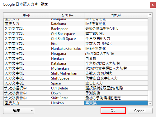The height and width of the screenshot is (117, 156).
Task: Select the Shift Muhenkan key cell
Action: pyautogui.click(x=67, y=73)
